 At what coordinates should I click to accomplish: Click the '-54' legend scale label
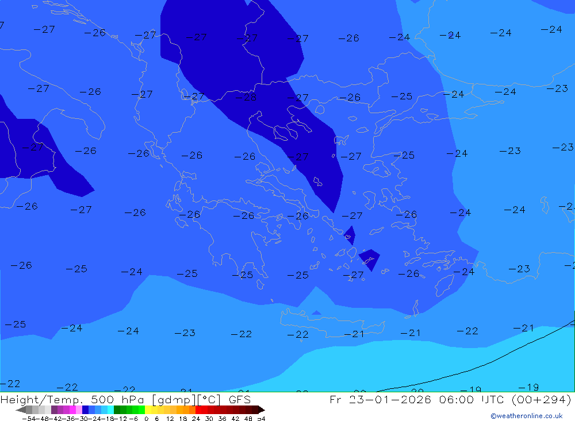29,419
